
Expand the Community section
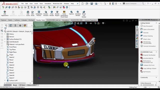[156, 77]
